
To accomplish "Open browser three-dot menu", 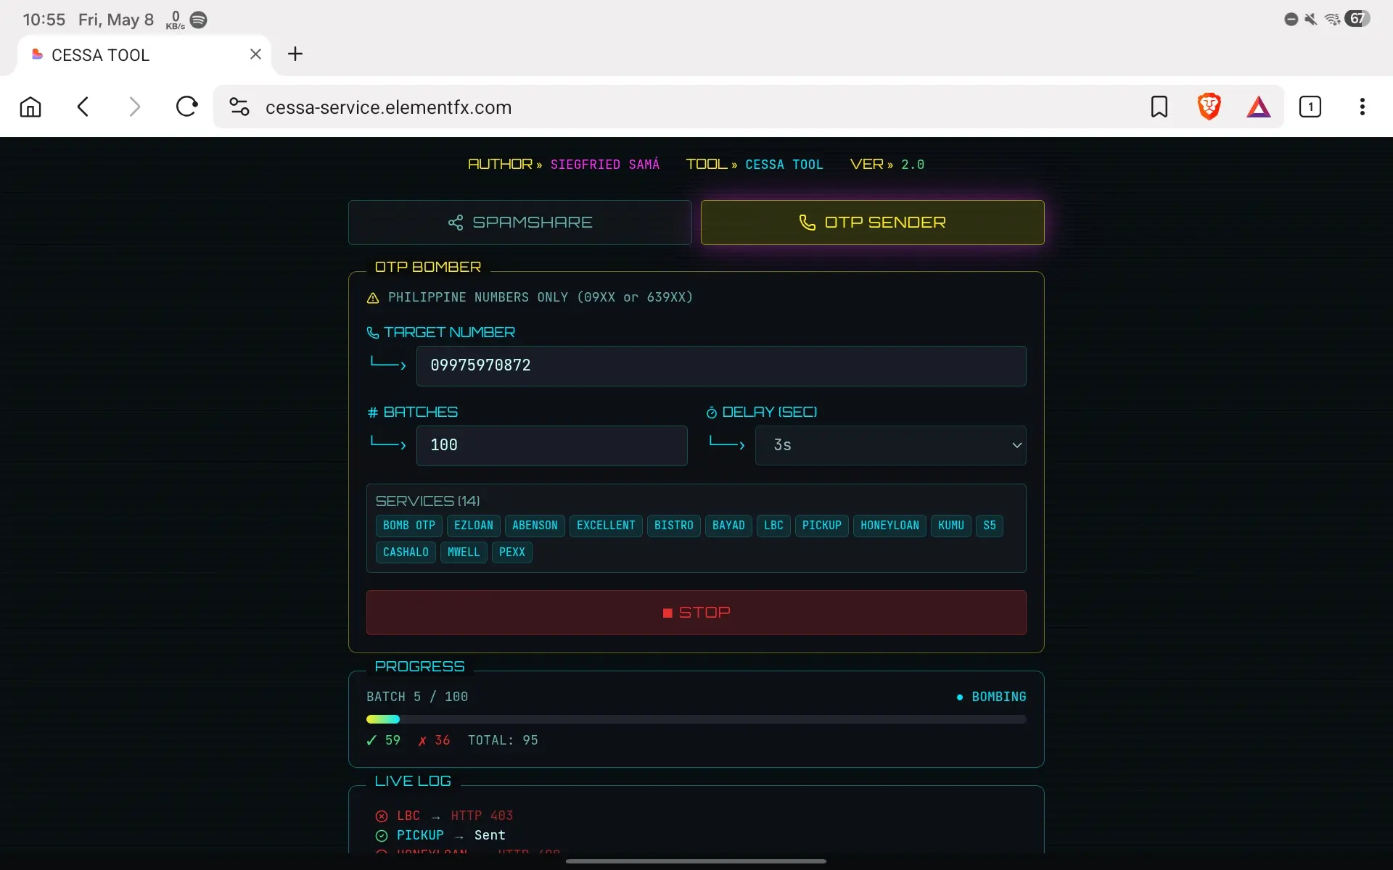I will point(1363,107).
